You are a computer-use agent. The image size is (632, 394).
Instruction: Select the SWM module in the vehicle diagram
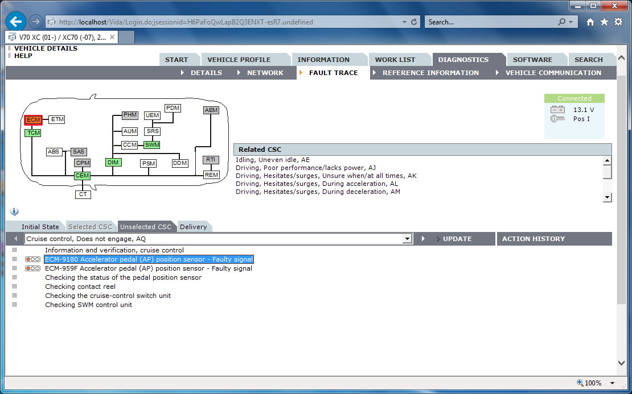[151, 145]
